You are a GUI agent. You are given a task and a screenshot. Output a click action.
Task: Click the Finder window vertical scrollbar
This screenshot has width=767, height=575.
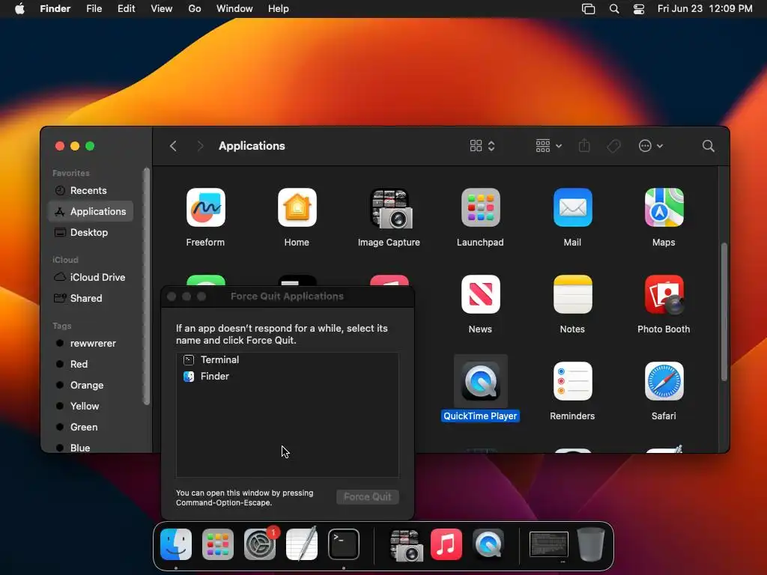pos(724,311)
